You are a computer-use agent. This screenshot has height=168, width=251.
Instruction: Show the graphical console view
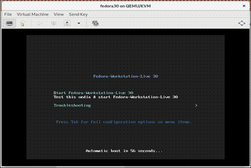(x=9, y=23)
